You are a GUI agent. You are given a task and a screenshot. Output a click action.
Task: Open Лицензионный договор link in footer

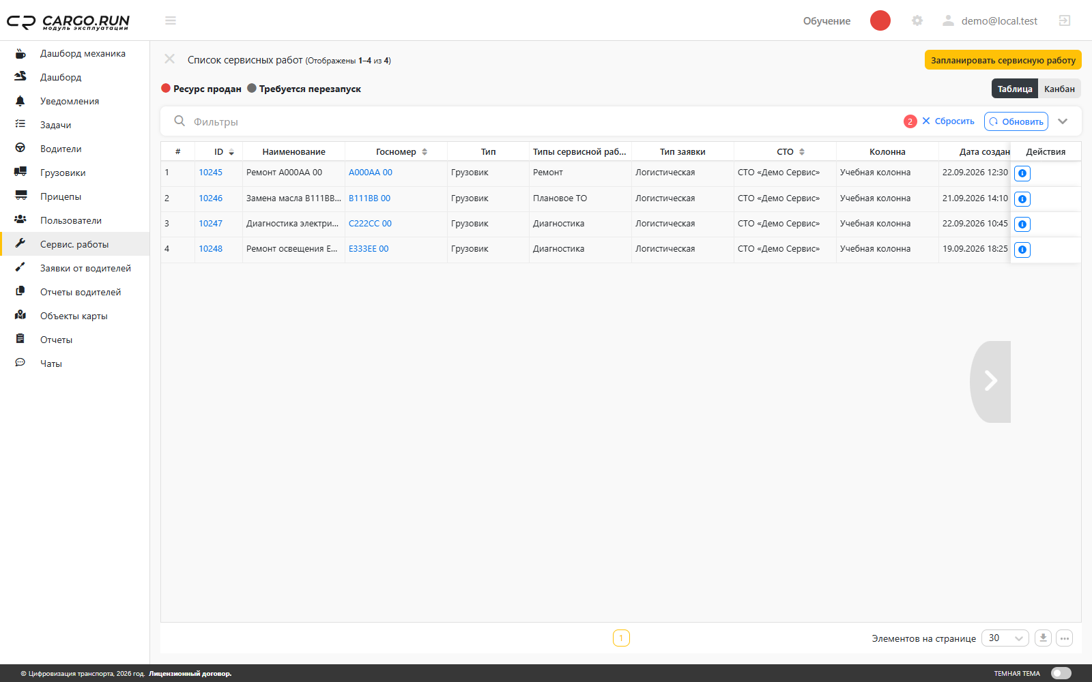pos(190,674)
